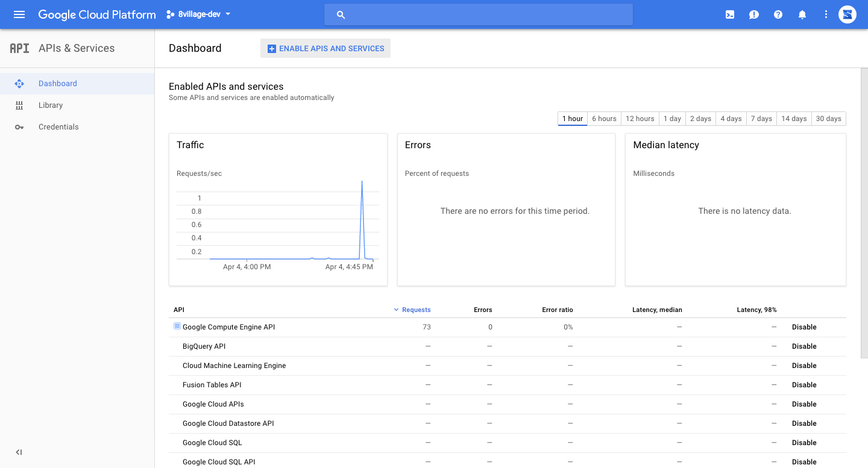868x468 pixels.
Task: Open the help question mark icon
Action: tap(778, 14)
